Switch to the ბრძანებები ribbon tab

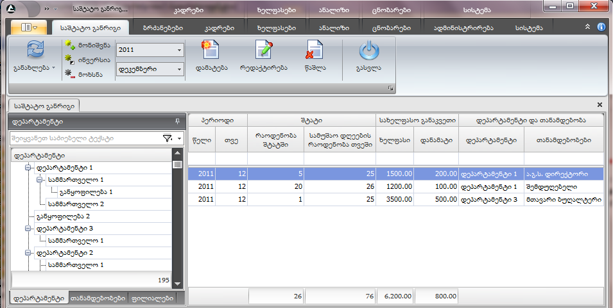coord(157,28)
